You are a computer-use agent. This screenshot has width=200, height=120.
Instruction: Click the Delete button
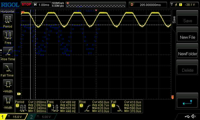point(187,70)
